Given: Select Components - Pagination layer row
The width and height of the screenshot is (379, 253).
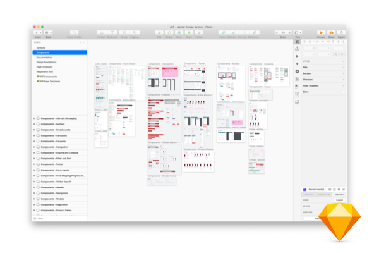Looking at the screenshot, I should tap(60, 204).
